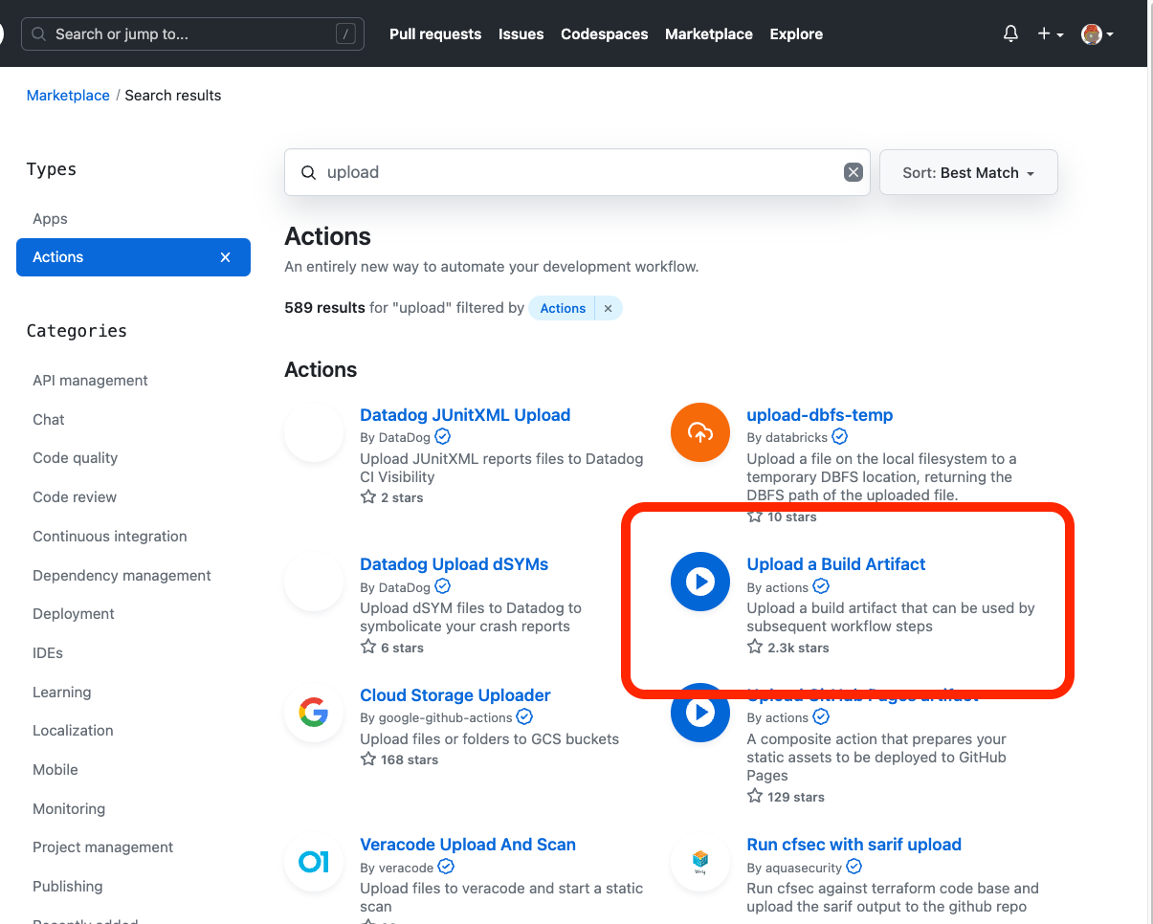Open Issues in top navigation

tap(521, 33)
